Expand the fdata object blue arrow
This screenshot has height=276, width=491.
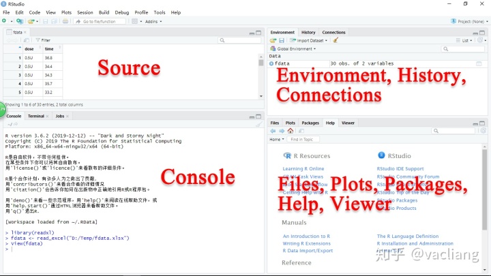click(271, 63)
